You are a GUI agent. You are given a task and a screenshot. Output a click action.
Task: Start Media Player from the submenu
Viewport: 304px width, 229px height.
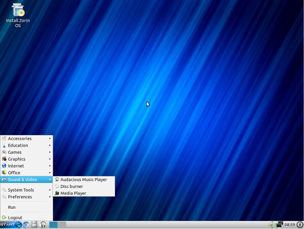73,193
